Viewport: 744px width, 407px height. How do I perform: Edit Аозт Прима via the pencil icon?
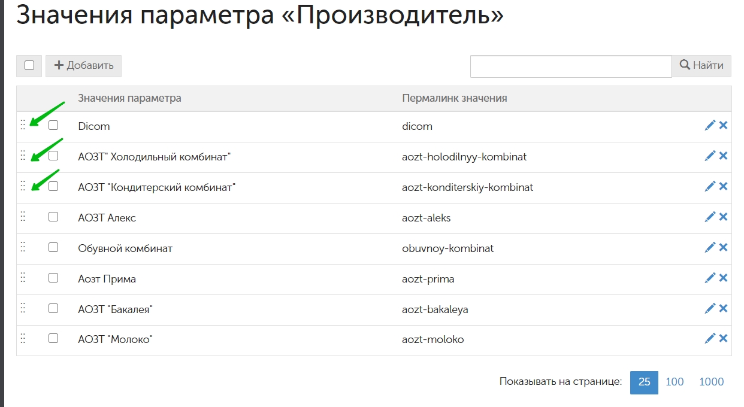pyautogui.click(x=710, y=278)
